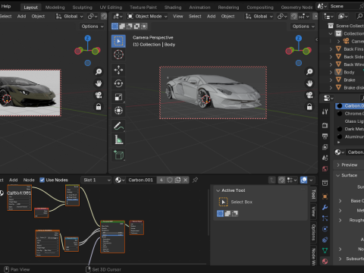Switch to the Modeling workspace tab
Viewport: 364px width, 273px height.
(x=55, y=8)
